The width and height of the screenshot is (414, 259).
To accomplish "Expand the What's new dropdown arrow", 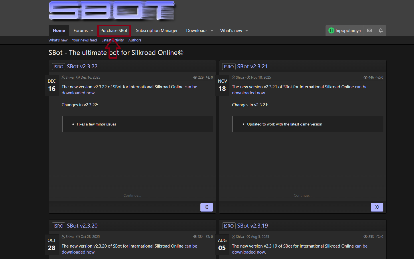I will pos(247,31).
